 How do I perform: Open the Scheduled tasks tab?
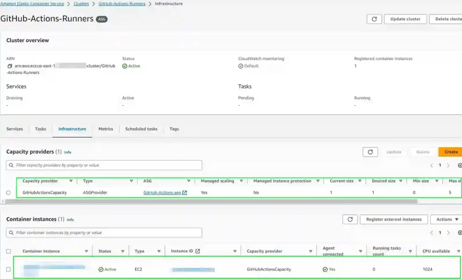(141, 129)
